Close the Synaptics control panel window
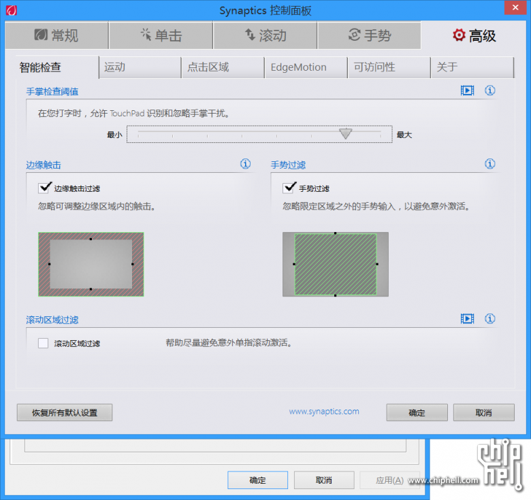Screen dimensions: 531x500 [515, 7]
